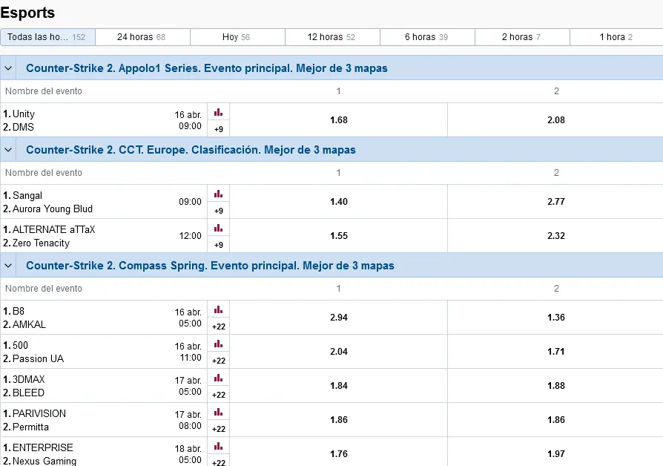The width and height of the screenshot is (663, 466).
Task: Open statistics icon for Unity vs DMS
Action: pyautogui.click(x=218, y=113)
